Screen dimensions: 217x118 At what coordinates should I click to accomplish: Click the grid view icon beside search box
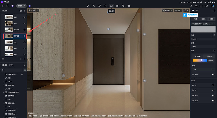click(25, 70)
